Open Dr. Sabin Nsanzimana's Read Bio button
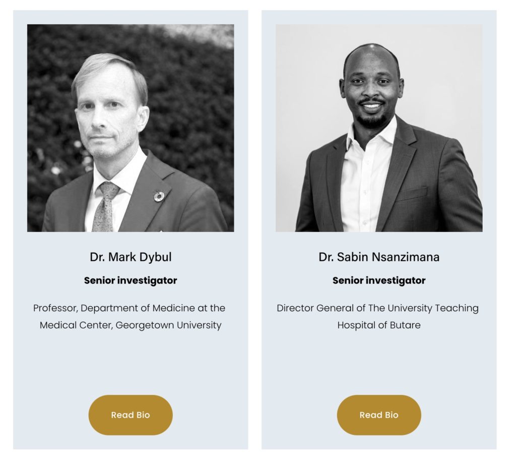Viewport: 516px width, 454px height. point(379,415)
